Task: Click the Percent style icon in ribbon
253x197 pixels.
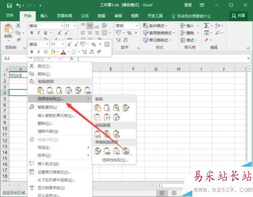Action: tap(129, 33)
